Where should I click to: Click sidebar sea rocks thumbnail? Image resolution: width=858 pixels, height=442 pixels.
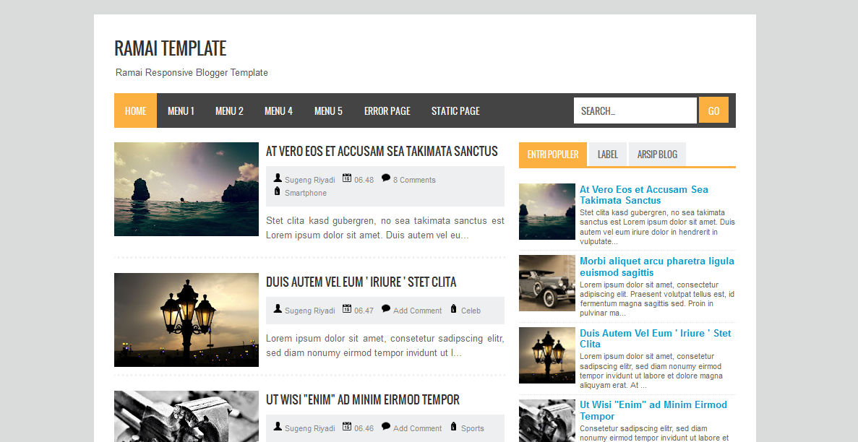tap(546, 211)
